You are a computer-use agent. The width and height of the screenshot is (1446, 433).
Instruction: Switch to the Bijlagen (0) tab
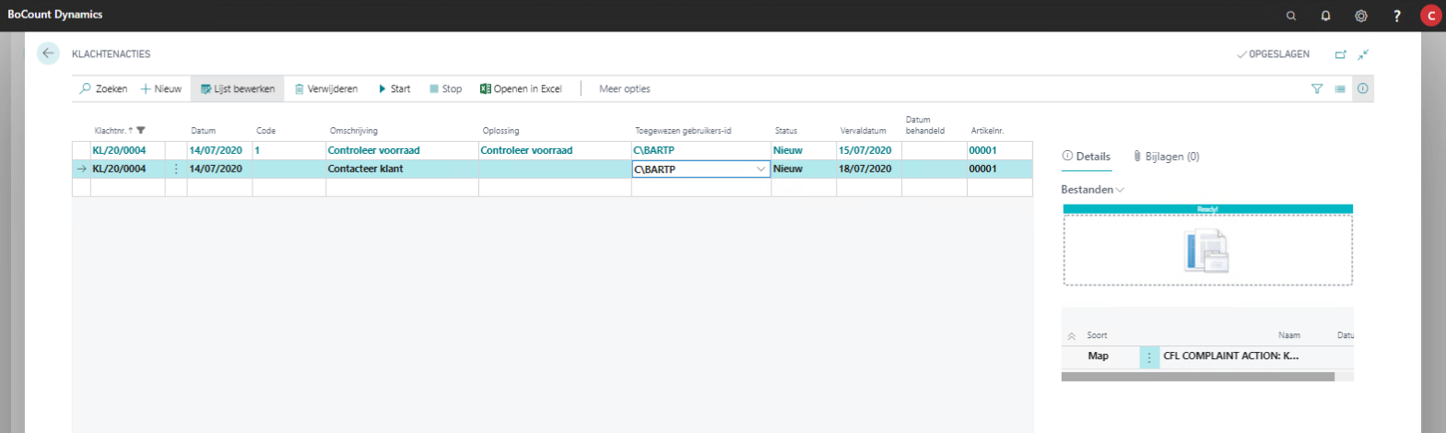click(1166, 157)
